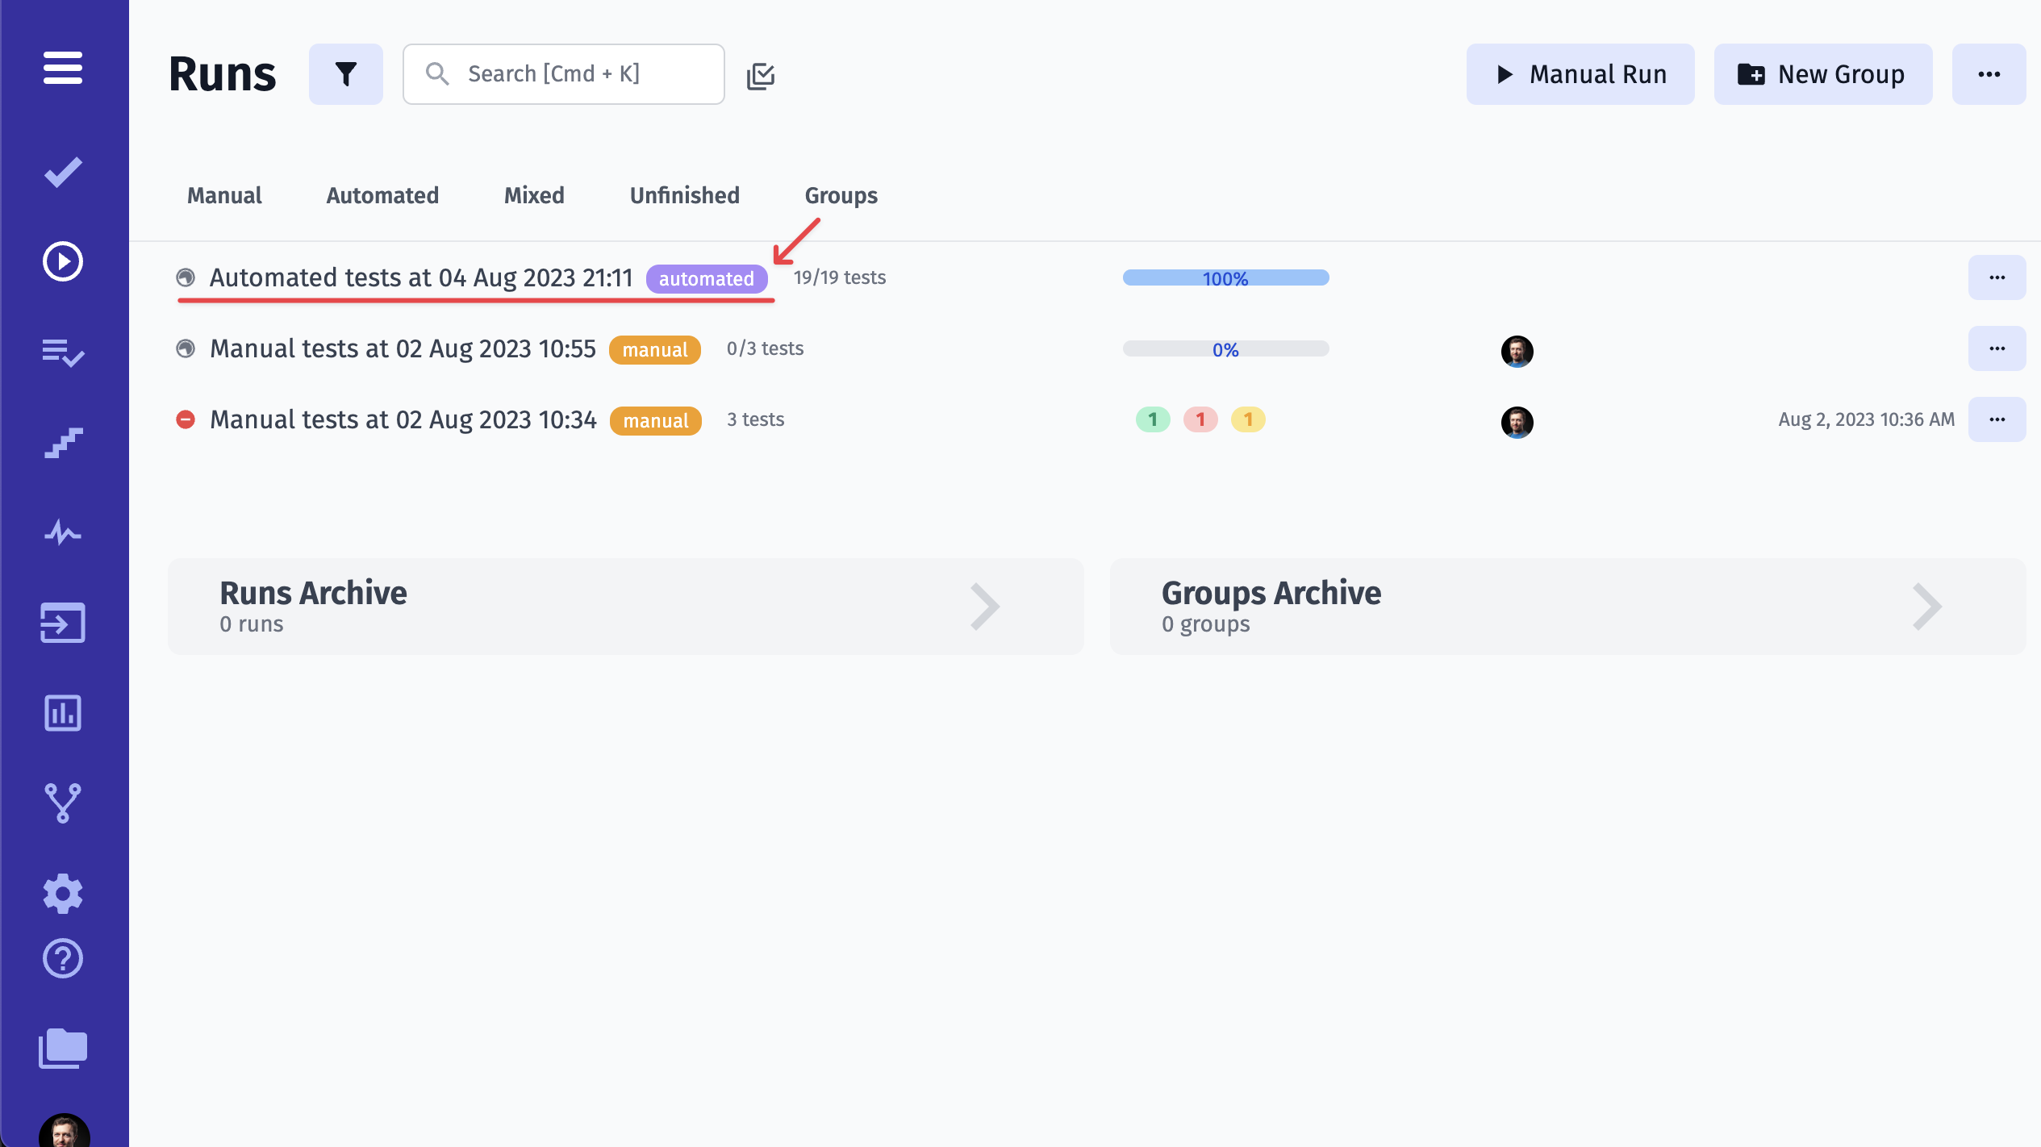Image resolution: width=2041 pixels, height=1147 pixels.
Task: Open the Tests checkmark sidebar icon
Action: pos(63,172)
